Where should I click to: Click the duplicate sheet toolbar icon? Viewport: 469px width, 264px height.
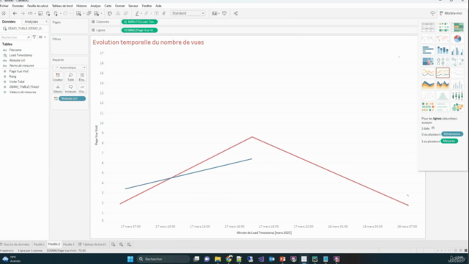[89, 13]
